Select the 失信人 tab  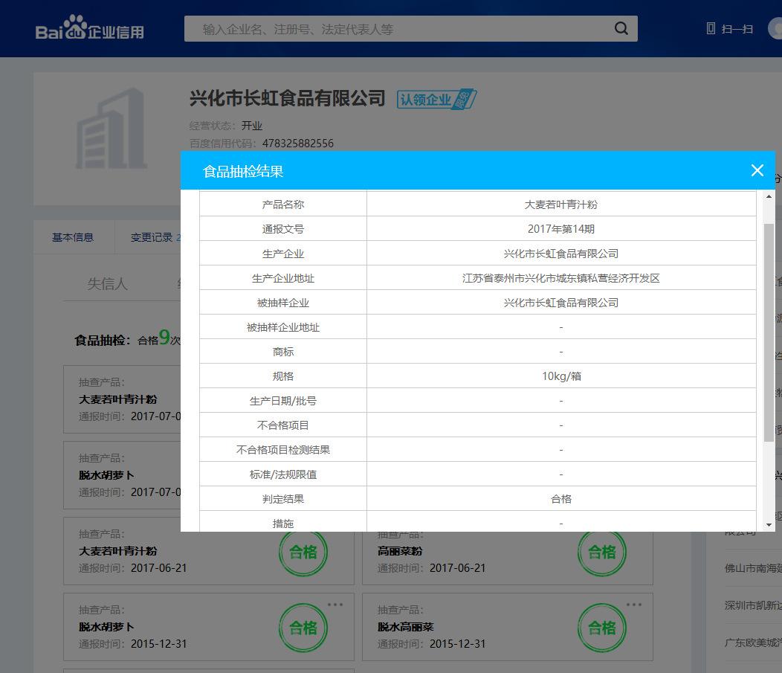tap(108, 283)
